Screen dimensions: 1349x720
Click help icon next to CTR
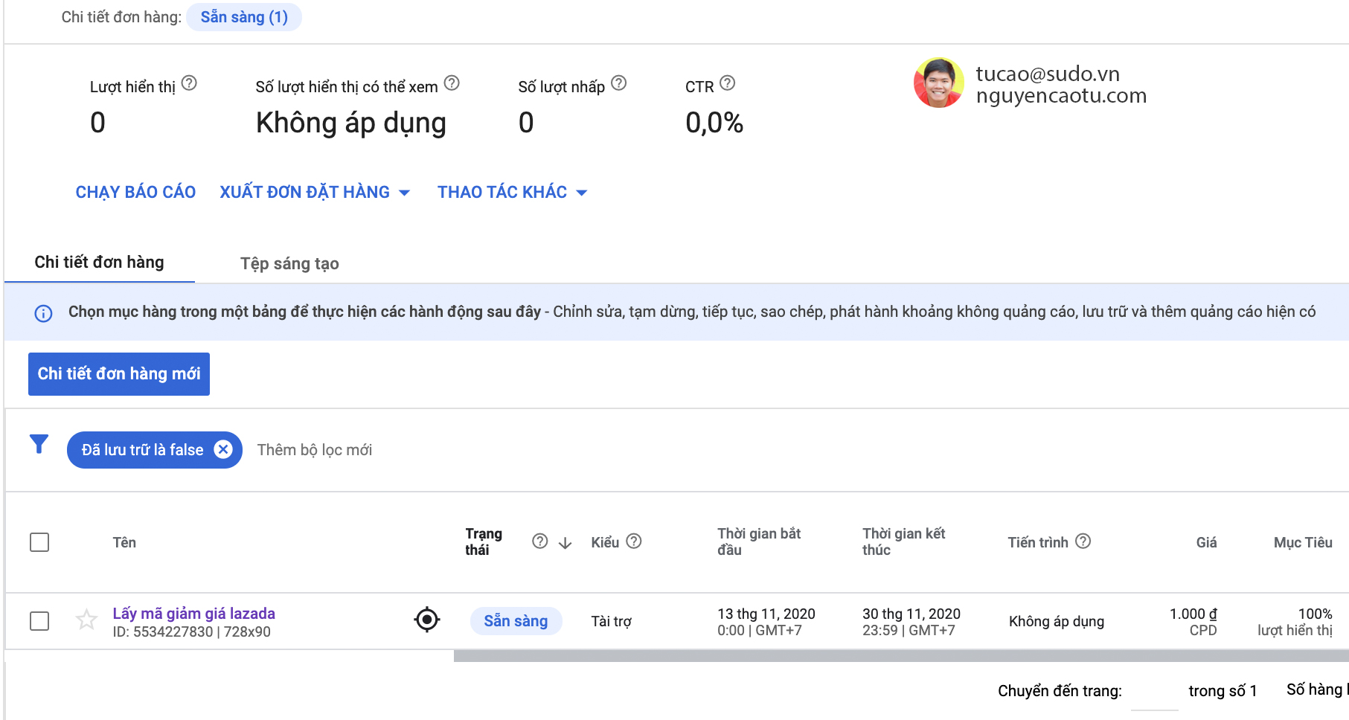click(x=727, y=83)
